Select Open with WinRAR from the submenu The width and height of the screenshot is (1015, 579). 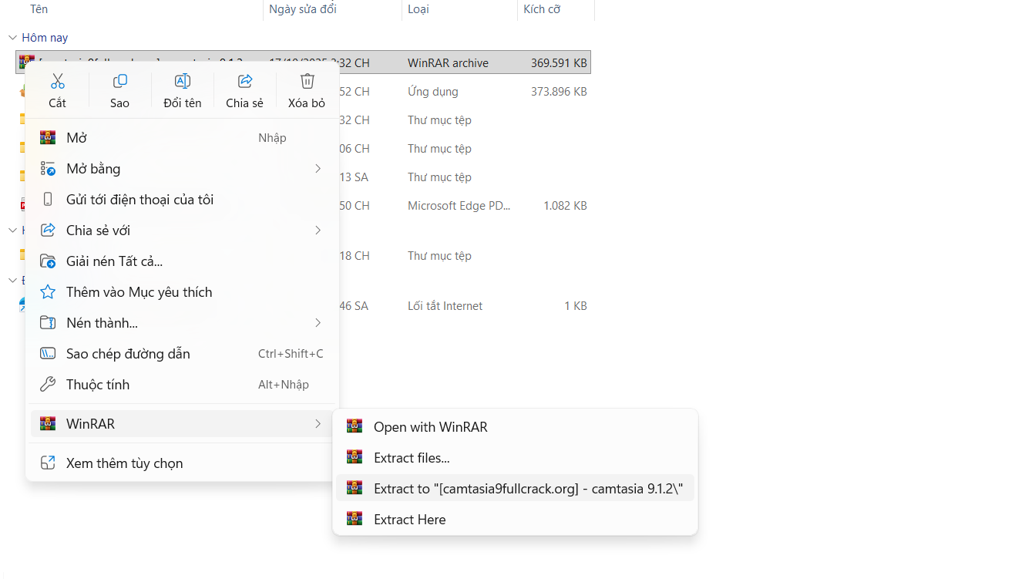point(430,427)
